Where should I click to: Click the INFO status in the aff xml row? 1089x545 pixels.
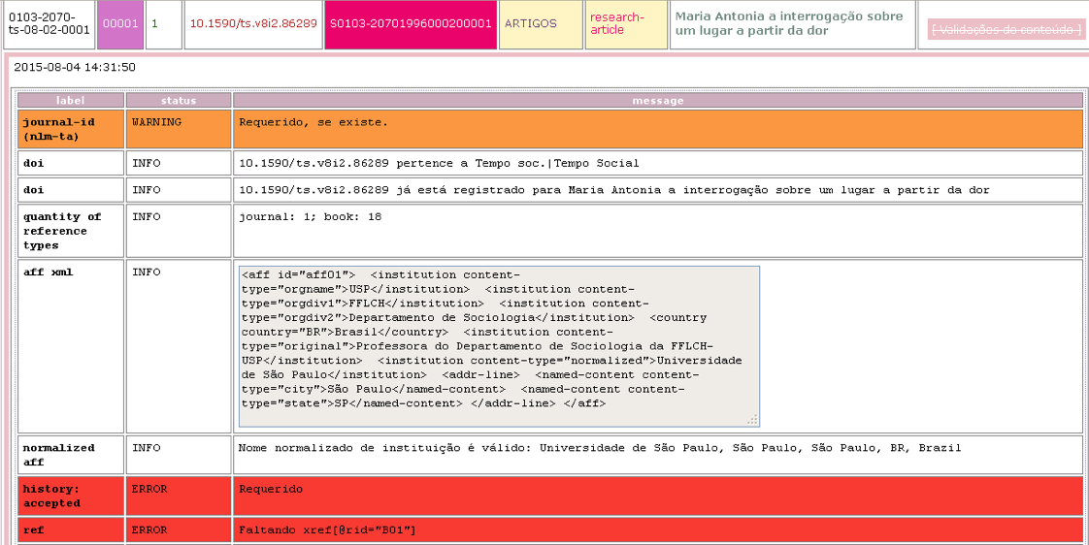tap(179, 346)
